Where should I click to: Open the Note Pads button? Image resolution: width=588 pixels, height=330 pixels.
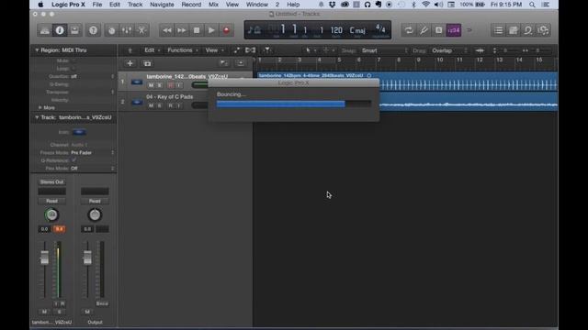514,30
